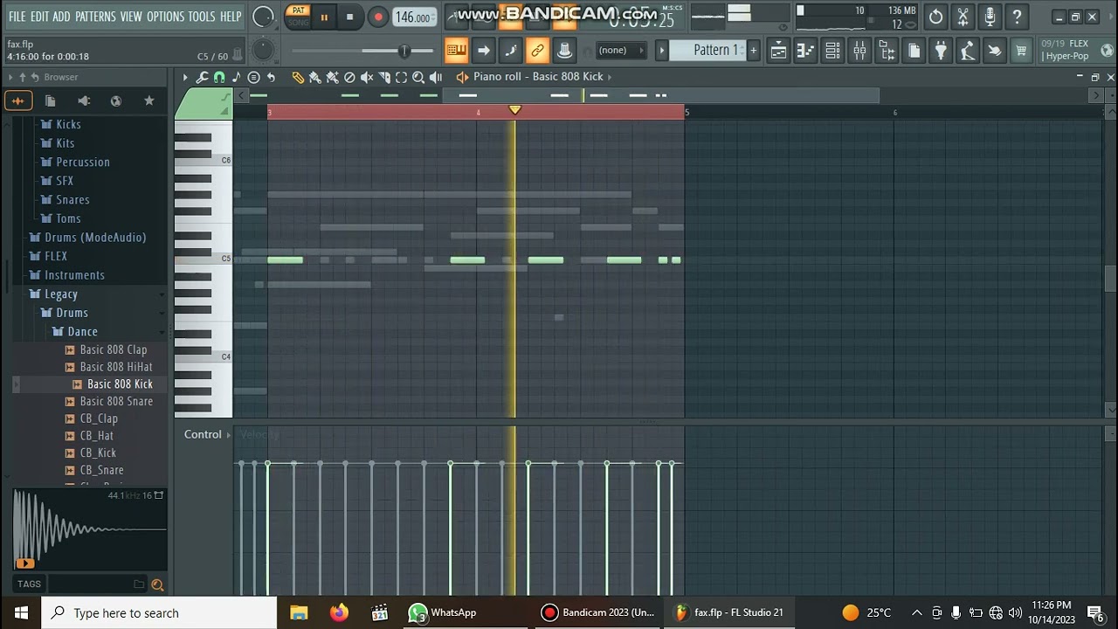
Task: Select Basic 808 Clap sample
Action: click(x=114, y=350)
